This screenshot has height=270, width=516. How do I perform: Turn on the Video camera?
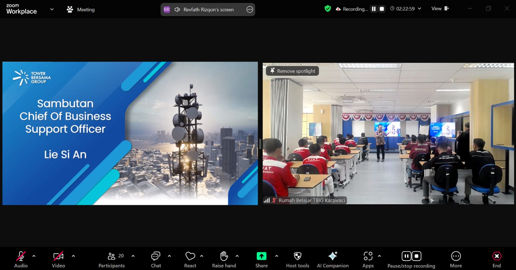tap(58, 256)
